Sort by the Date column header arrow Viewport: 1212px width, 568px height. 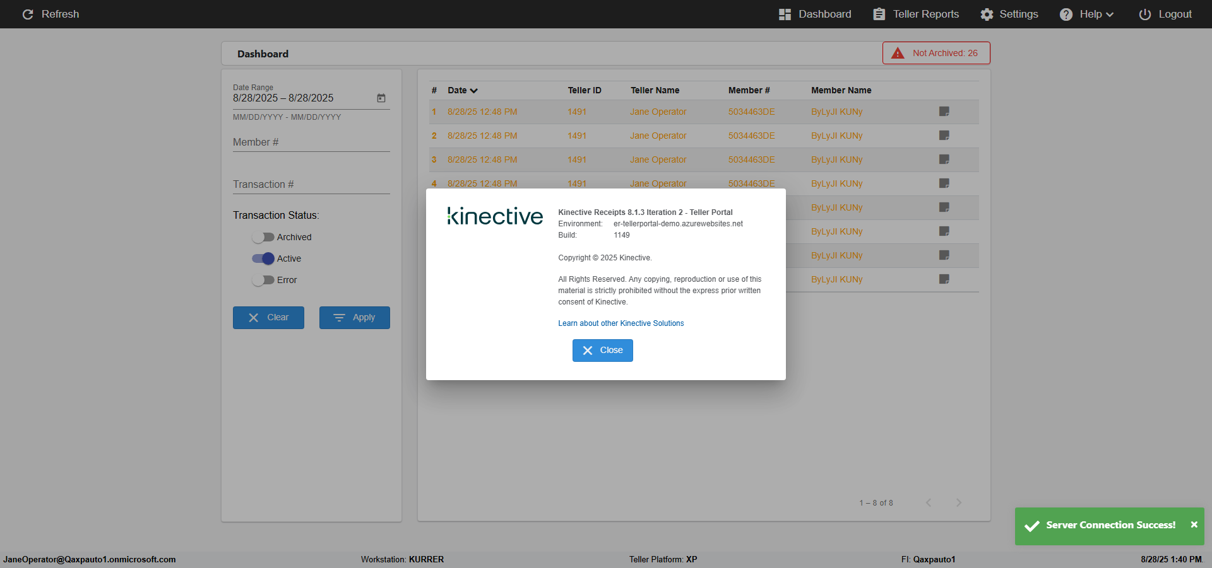click(474, 91)
